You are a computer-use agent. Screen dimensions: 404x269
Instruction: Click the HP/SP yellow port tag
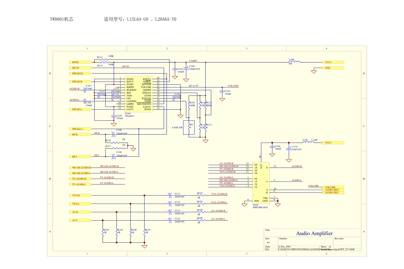(81, 62)
